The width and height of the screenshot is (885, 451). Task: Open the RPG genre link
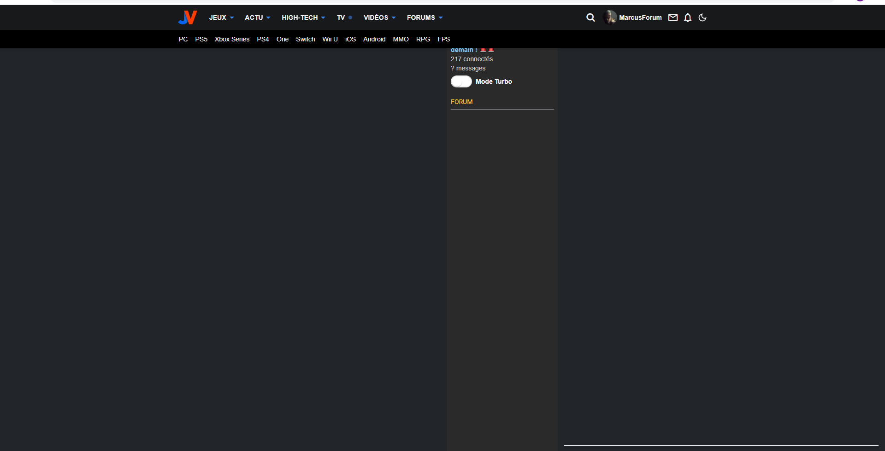click(423, 39)
